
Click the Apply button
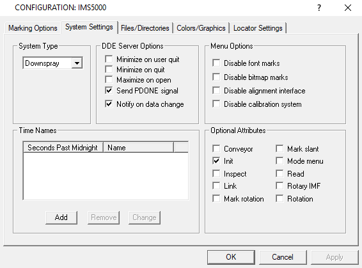[x=334, y=257]
